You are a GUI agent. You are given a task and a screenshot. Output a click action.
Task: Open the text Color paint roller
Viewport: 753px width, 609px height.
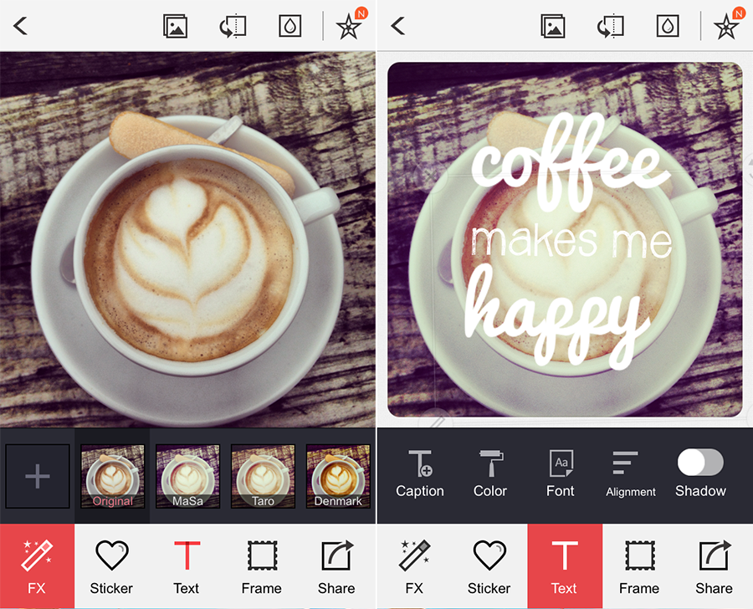(490, 473)
